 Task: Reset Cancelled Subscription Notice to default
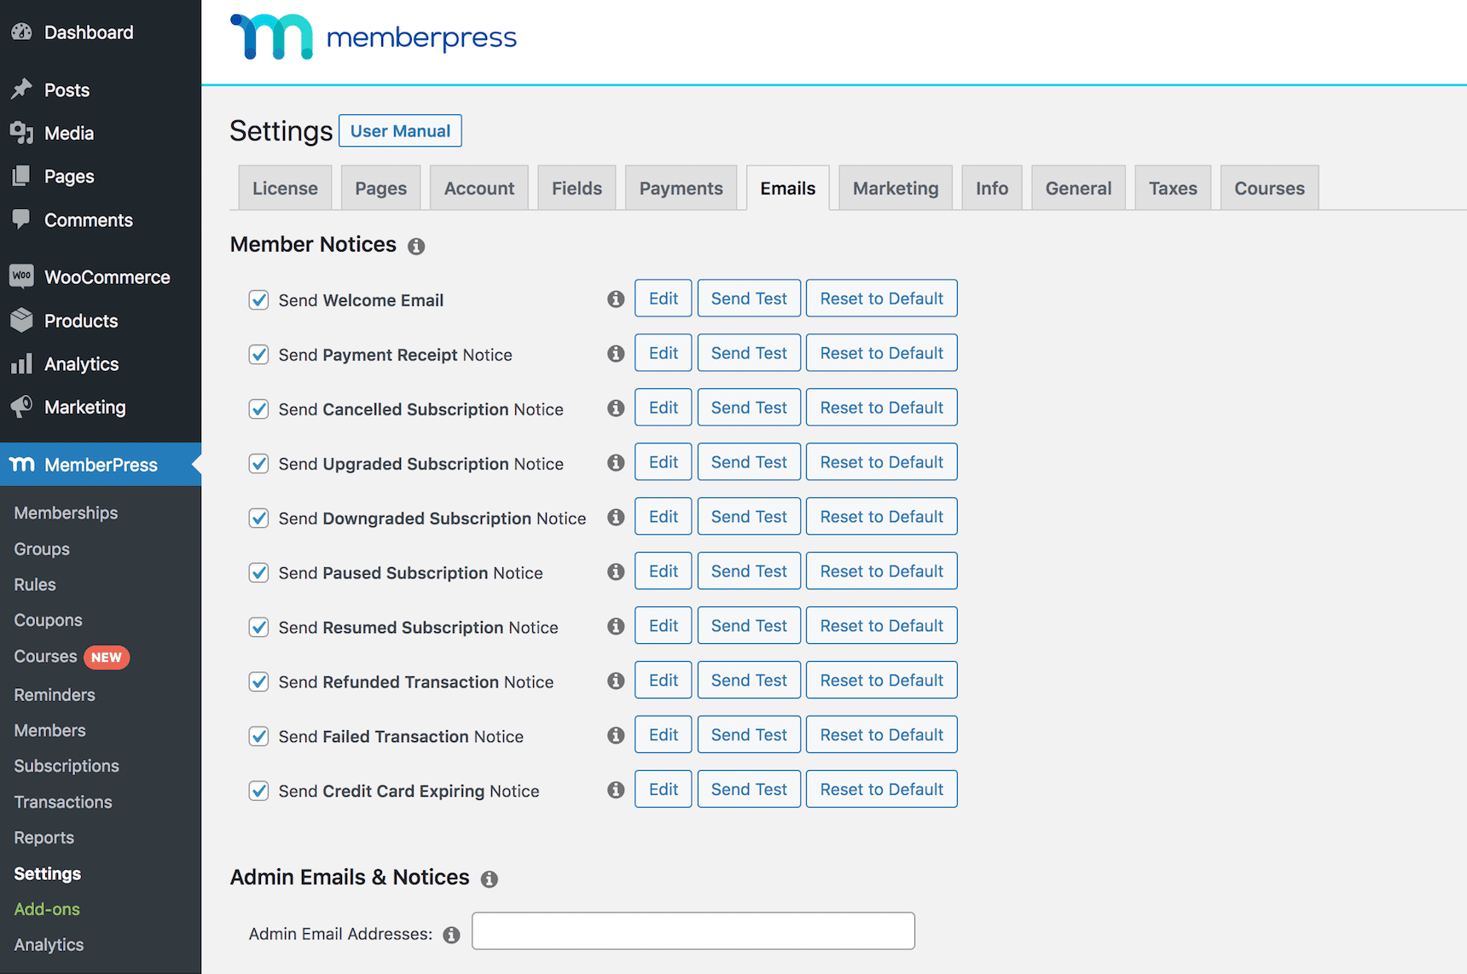(x=881, y=408)
